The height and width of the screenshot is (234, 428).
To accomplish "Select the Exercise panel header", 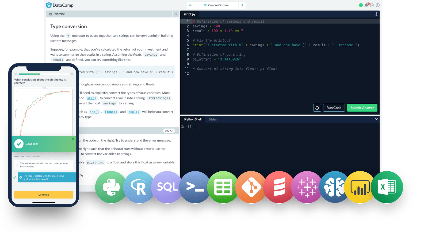I will click(109, 14).
